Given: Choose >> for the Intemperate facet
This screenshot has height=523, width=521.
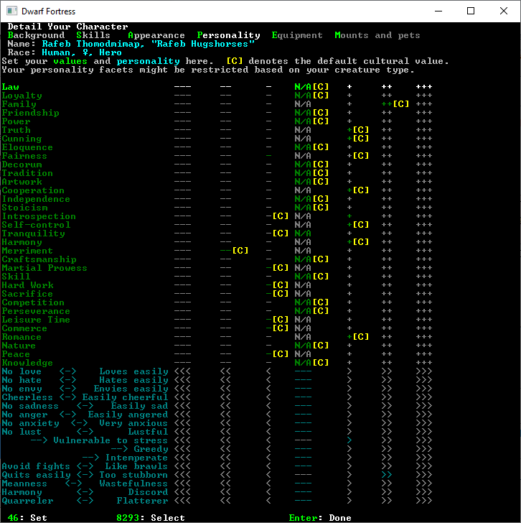Looking at the screenshot, I should click(x=387, y=458).
